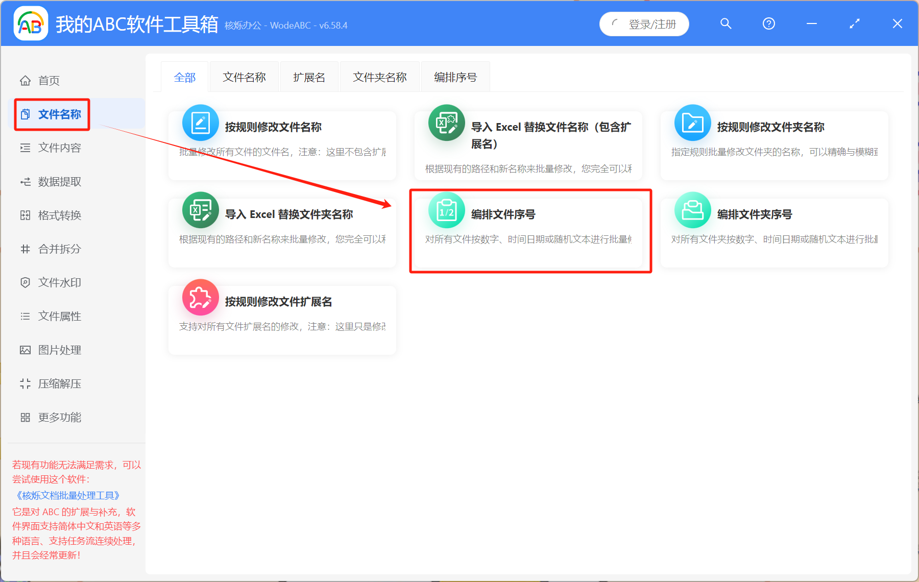The image size is (919, 582).
Task: Open 文件水印 in the sidebar
Action: 60,282
